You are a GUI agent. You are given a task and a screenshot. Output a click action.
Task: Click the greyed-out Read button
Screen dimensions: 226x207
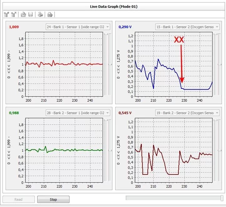pyautogui.click(x=18, y=199)
